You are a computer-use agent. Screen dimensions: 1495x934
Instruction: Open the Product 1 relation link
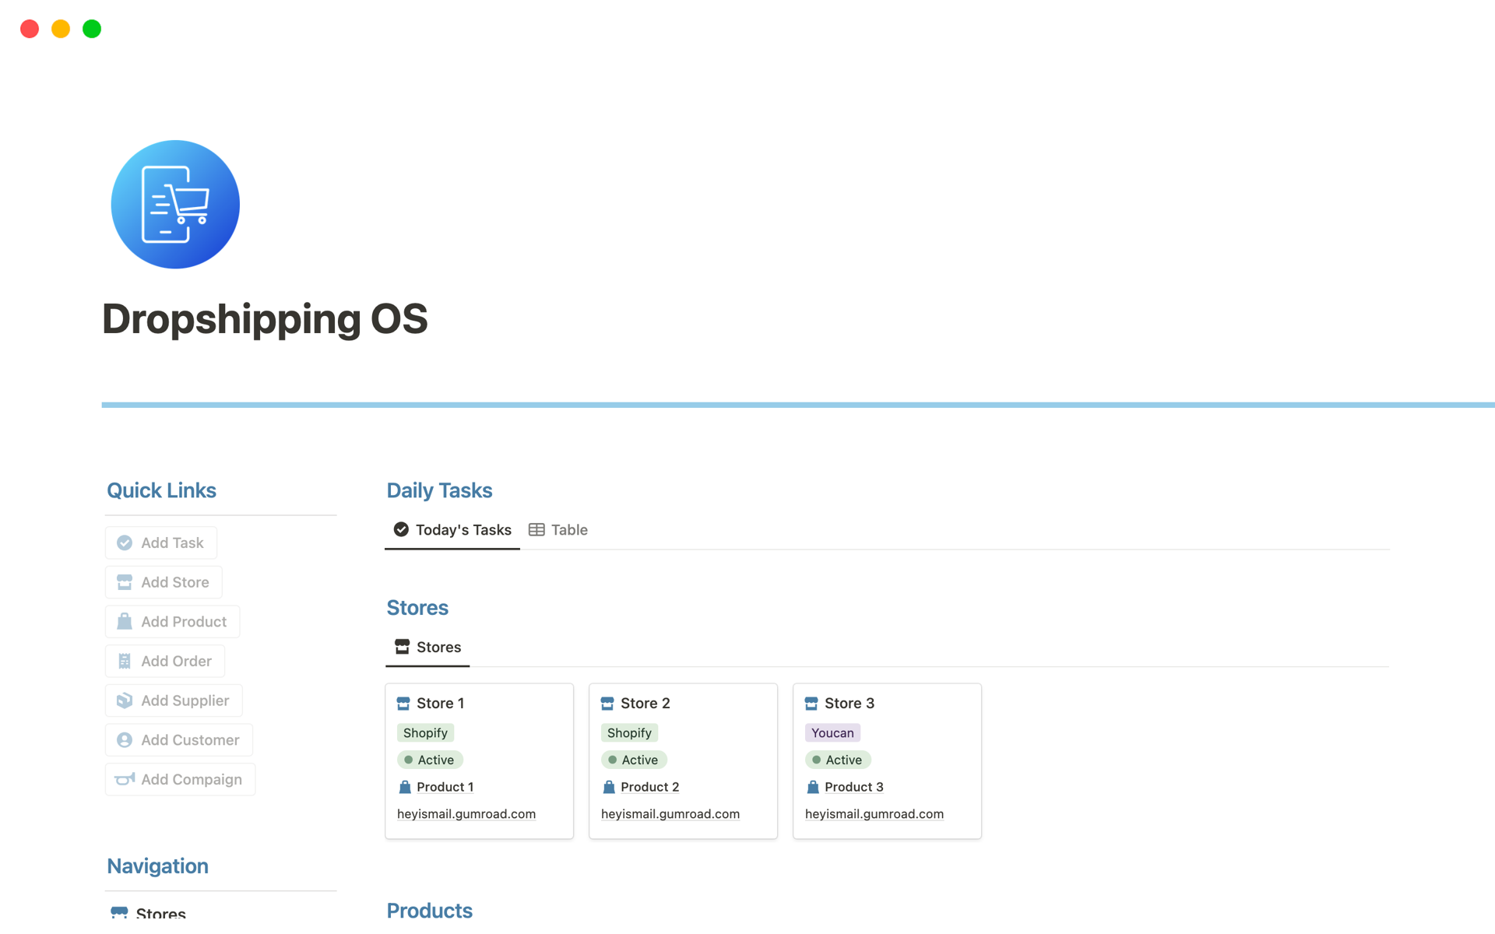[x=445, y=787]
